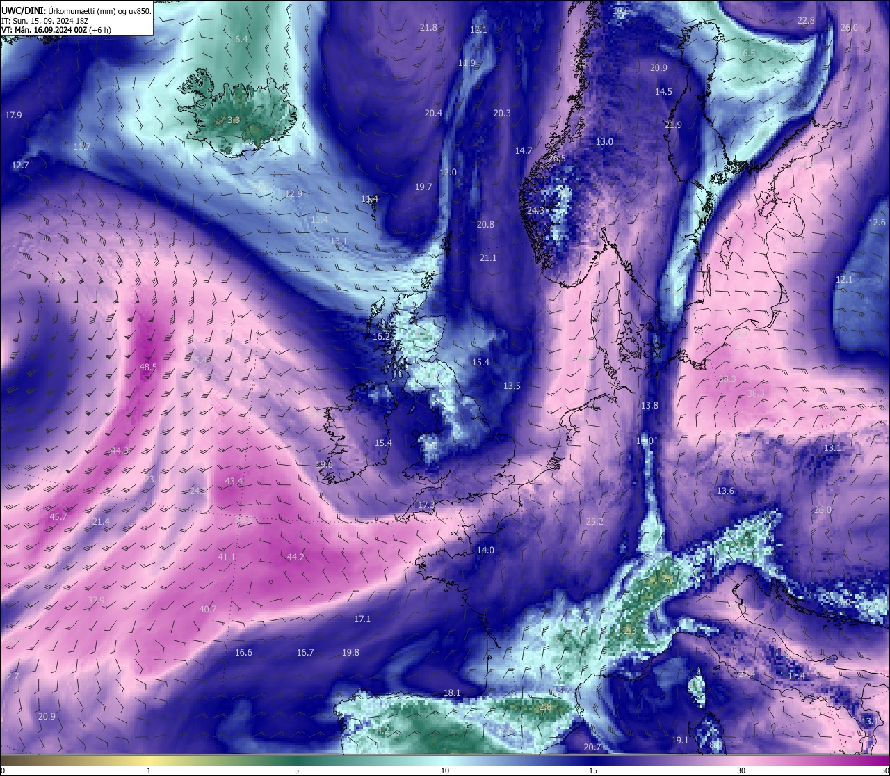Click the legend tick label 10
The width and height of the screenshot is (890, 776).
click(x=445, y=770)
